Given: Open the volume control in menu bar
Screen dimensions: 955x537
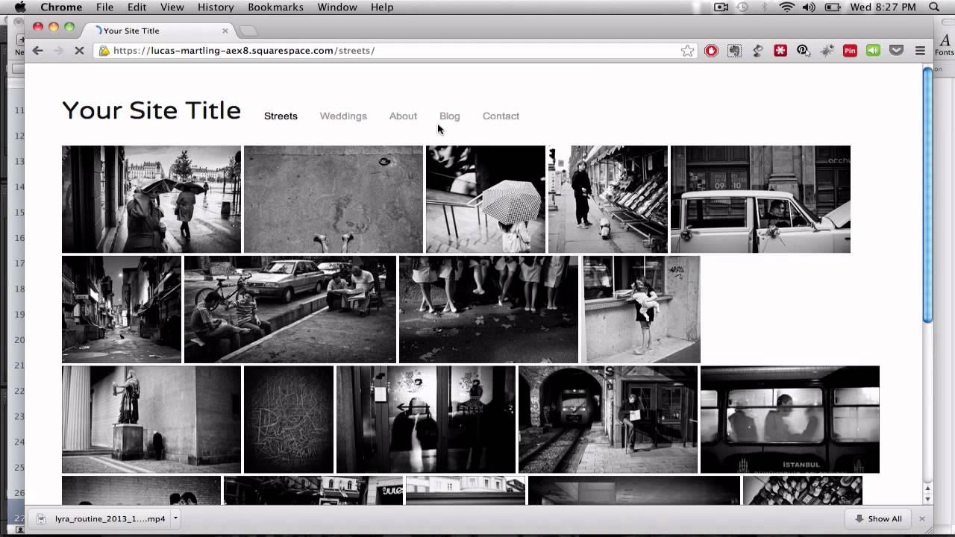Looking at the screenshot, I should click(x=809, y=7).
